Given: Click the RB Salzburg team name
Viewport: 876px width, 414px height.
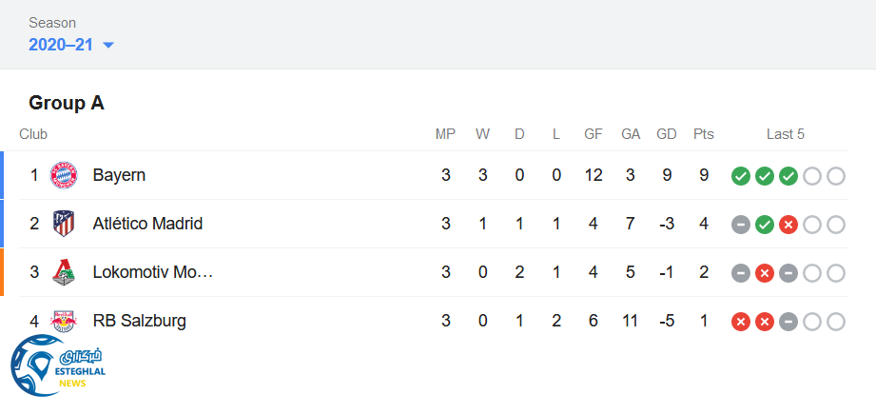Looking at the screenshot, I should click(139, 321).
